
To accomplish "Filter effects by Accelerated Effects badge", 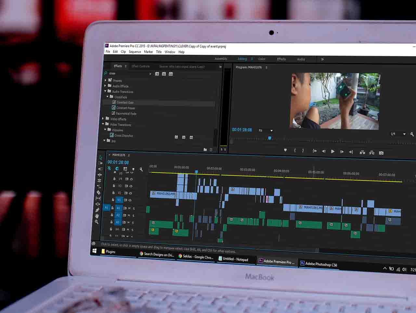I will pyautogui.click(x=157, y=74).
